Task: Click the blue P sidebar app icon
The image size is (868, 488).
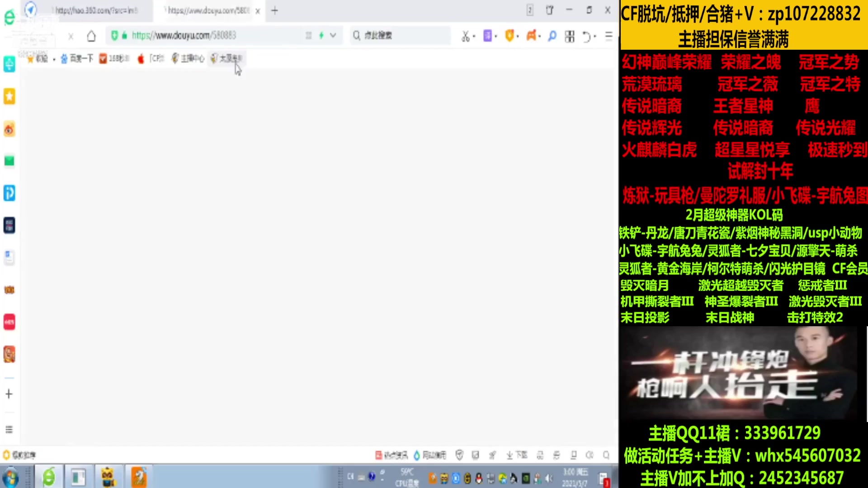Action: pos(9,193)
